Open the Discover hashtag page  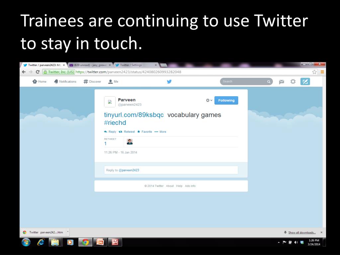(x=92, y=82)
